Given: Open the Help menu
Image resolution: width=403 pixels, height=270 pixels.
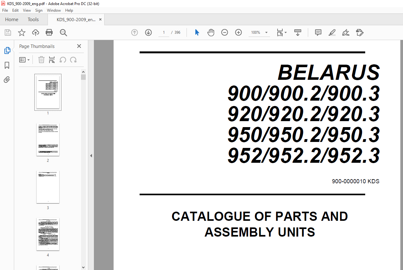Looking at the screenshot, I should (x=69, y=10).
